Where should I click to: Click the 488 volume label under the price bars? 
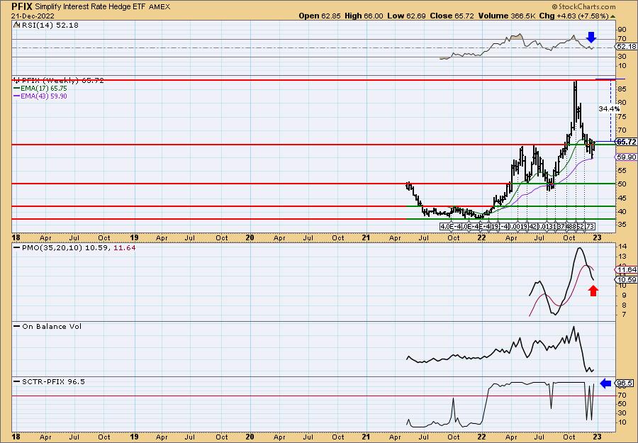point(571,227)
